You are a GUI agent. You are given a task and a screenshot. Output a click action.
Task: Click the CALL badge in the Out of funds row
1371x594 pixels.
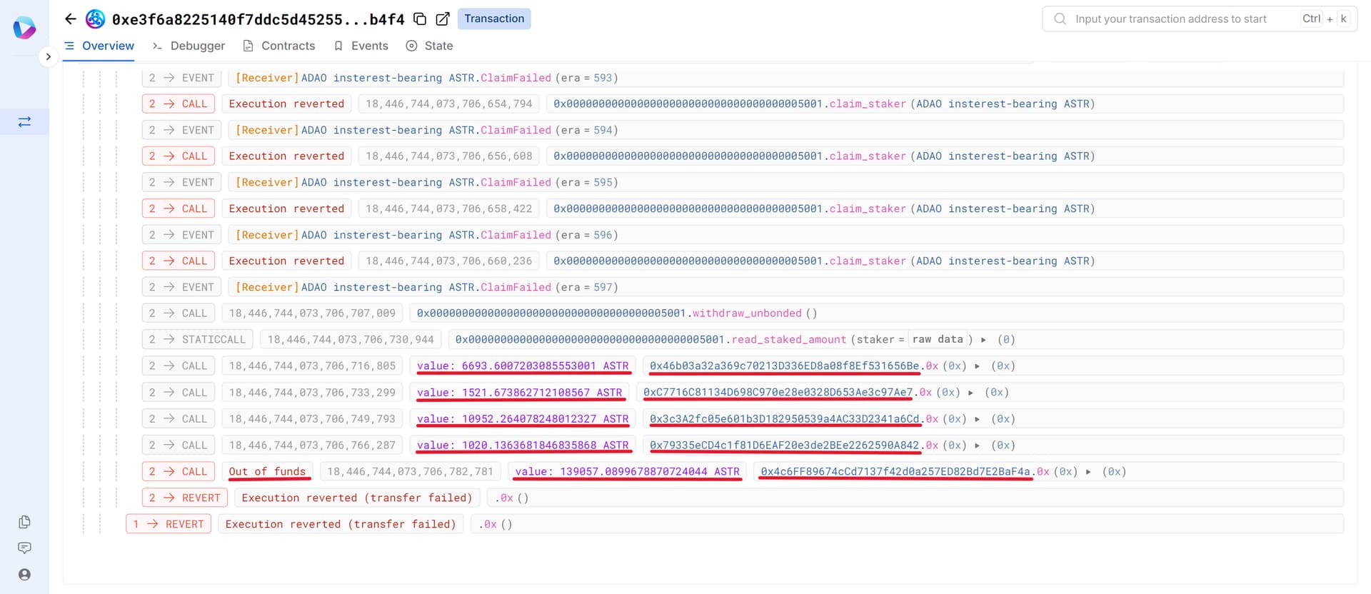179,472
